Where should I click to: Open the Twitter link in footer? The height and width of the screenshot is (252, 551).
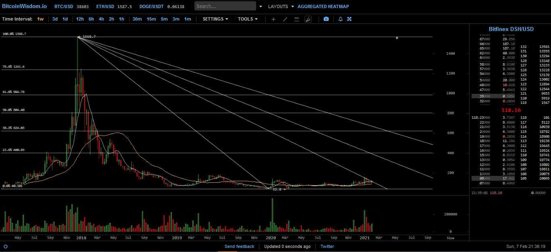(x=327, y=246)
